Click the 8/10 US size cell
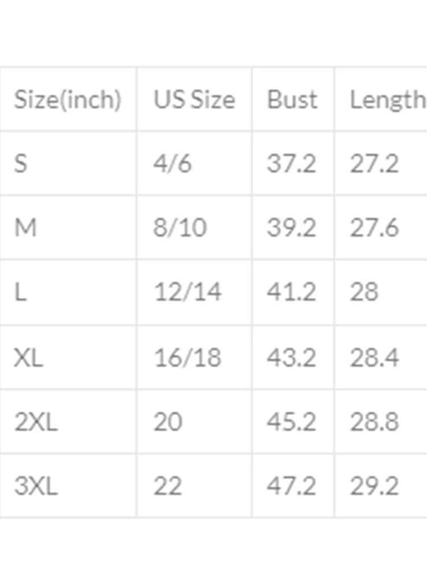The image size is (427, 570). pos(180,228)
